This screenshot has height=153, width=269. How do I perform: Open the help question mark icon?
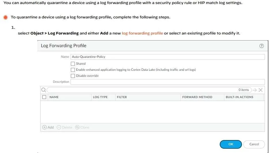262,46
